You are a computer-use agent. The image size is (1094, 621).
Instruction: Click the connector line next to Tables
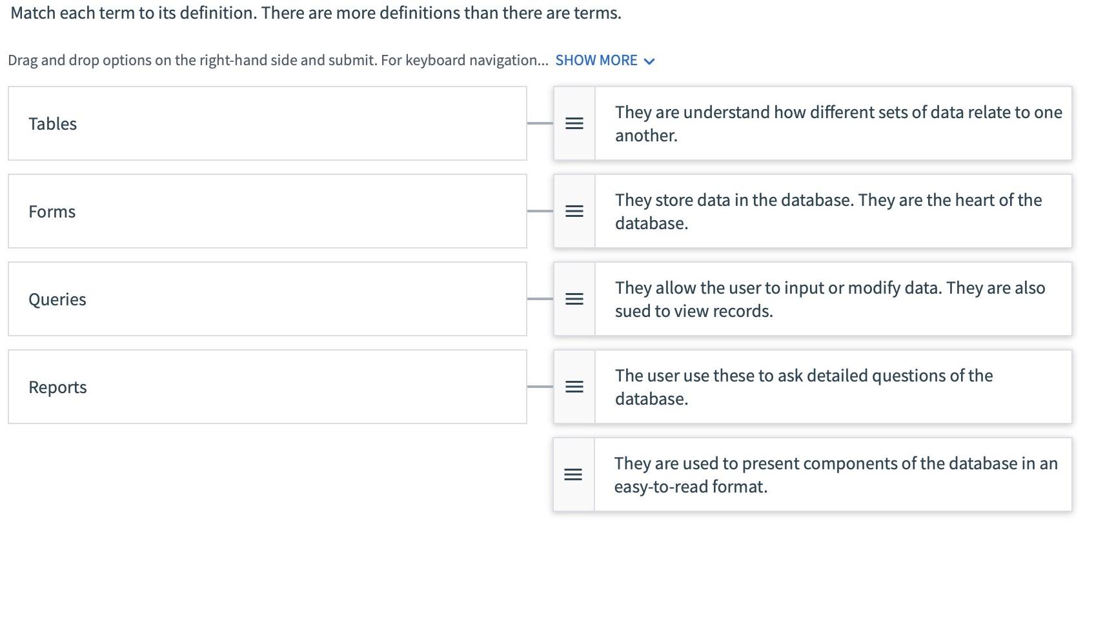coord(540,123)
